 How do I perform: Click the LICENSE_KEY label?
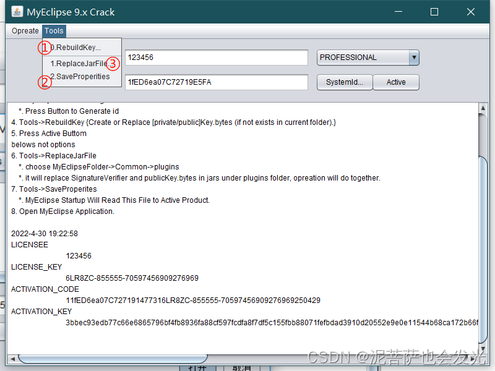point(37,267)
